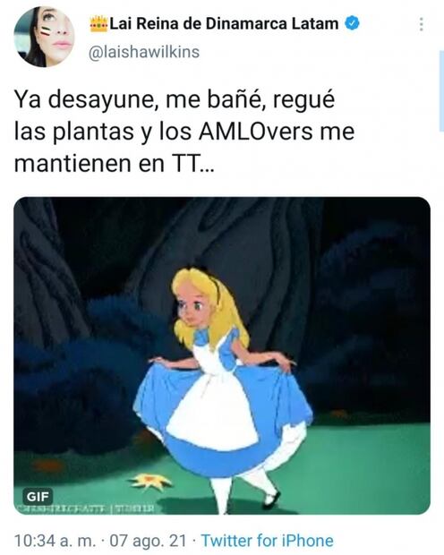Viewport: 444px width, 555px height.
Task: Open the tweet author's profile picture
Action: pyautogui.click(x=44, y=37)
